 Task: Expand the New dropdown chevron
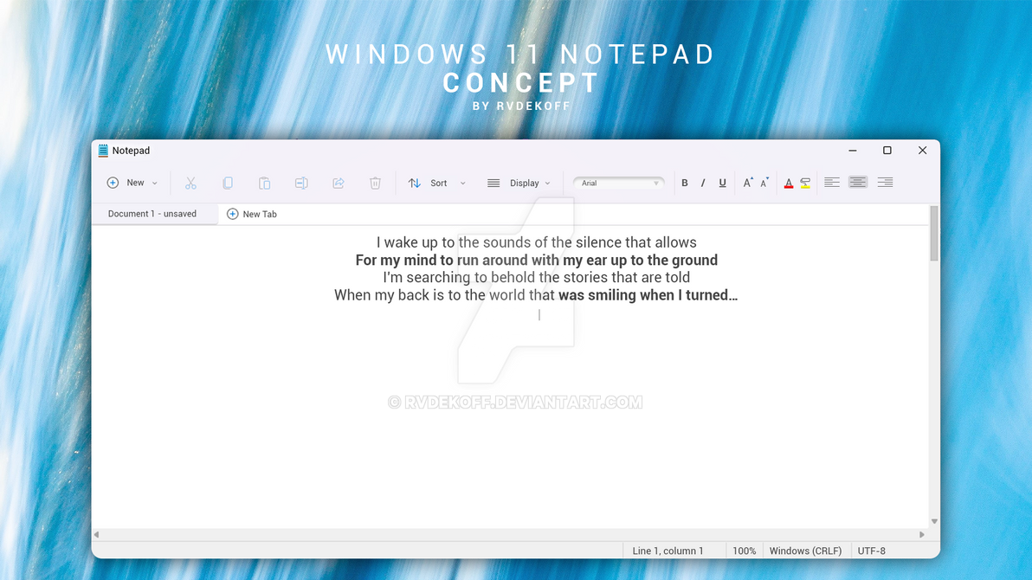click(155, 184)
